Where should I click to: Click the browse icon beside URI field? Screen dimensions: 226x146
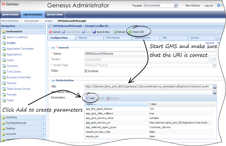(214, 87)
